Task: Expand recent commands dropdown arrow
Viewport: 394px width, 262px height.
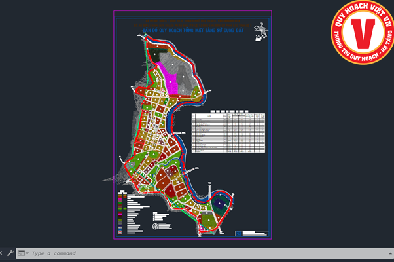Action: coord(27,253)
